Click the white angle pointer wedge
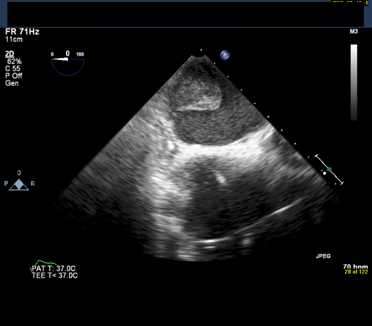Screen dimensions: 372x326 [61, 59]
